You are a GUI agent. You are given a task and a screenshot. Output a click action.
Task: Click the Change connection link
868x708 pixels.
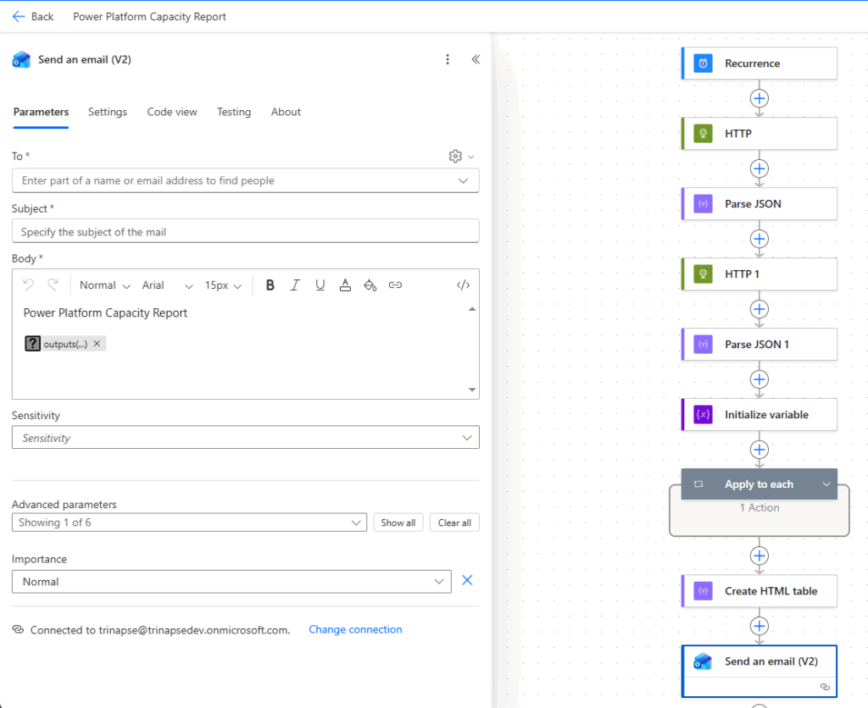coord(355,629)
